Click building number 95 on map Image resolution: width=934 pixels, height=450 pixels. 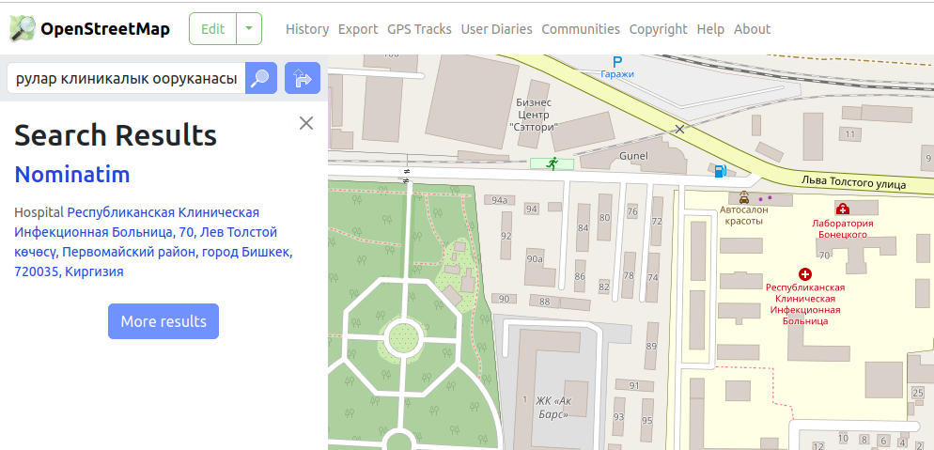[x=647, y=421]
